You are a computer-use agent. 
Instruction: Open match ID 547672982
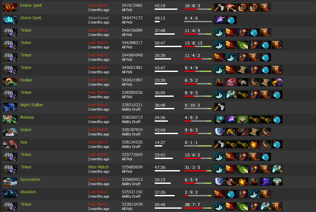pos(132,6)
